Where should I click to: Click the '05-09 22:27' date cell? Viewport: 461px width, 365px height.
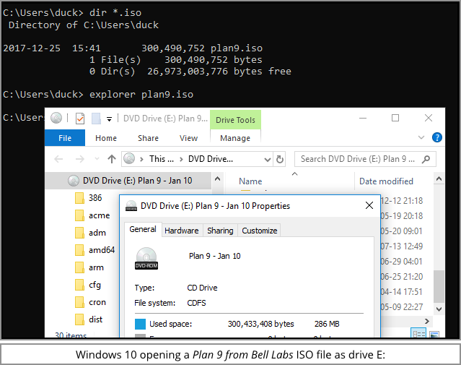(x=402, y=307)
